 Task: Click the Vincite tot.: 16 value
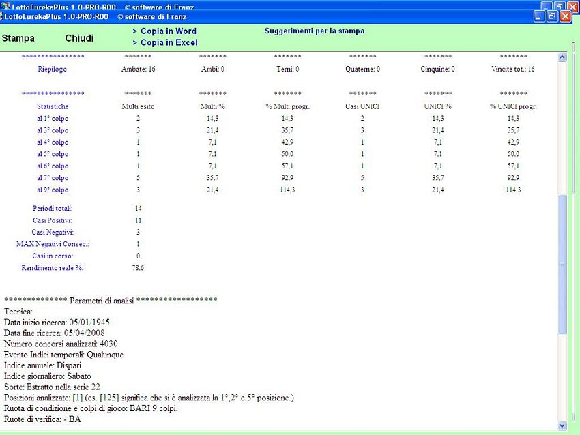pyautogui.click(x=513, y=69)
